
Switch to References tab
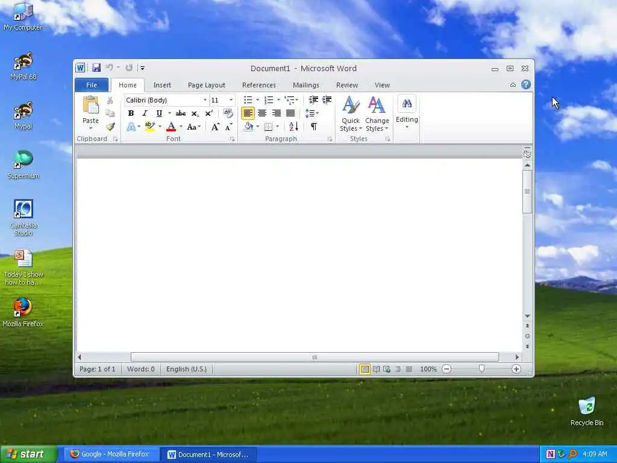259,85
